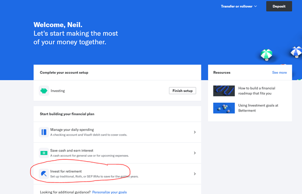Open 'How to build a financial roadmap' article

click(x=257, y=91)
